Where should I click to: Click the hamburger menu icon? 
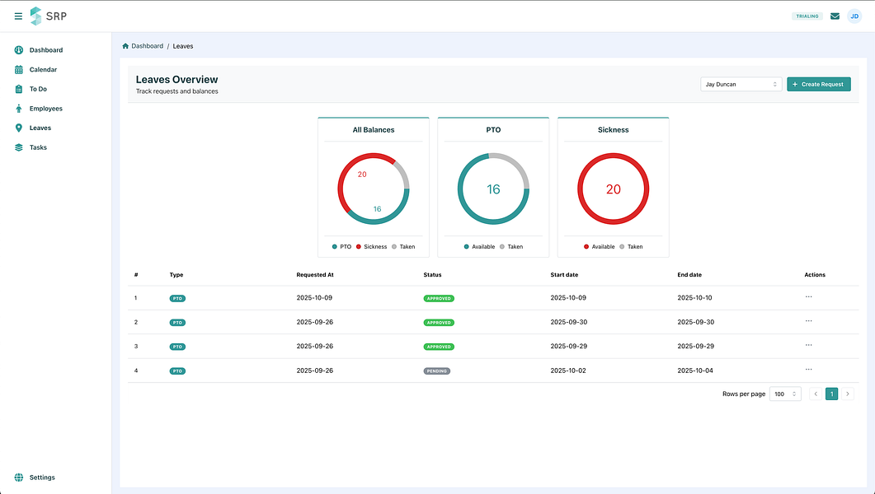(18, 16)
